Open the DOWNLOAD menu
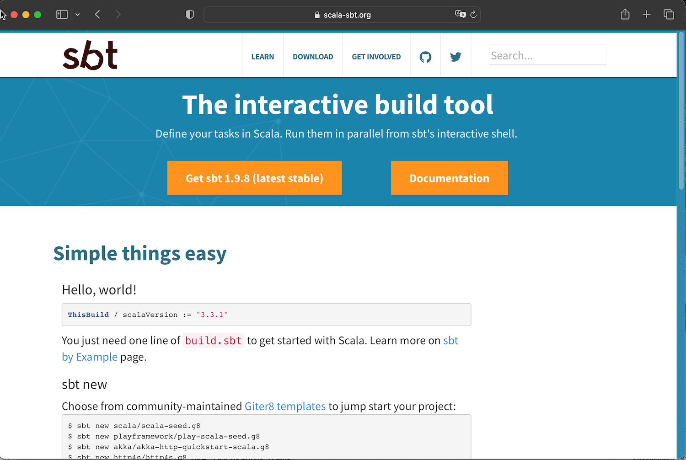The image size is (686, 460). [x=313, y=57]
